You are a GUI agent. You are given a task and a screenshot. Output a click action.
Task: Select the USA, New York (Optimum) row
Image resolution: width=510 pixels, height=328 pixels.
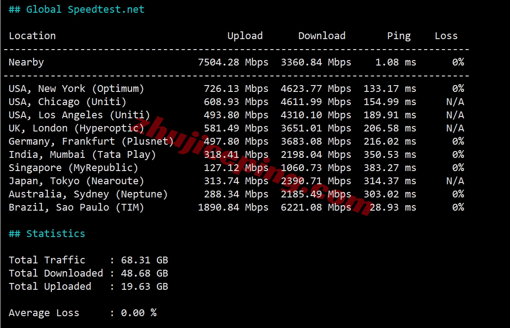[76, 89]
